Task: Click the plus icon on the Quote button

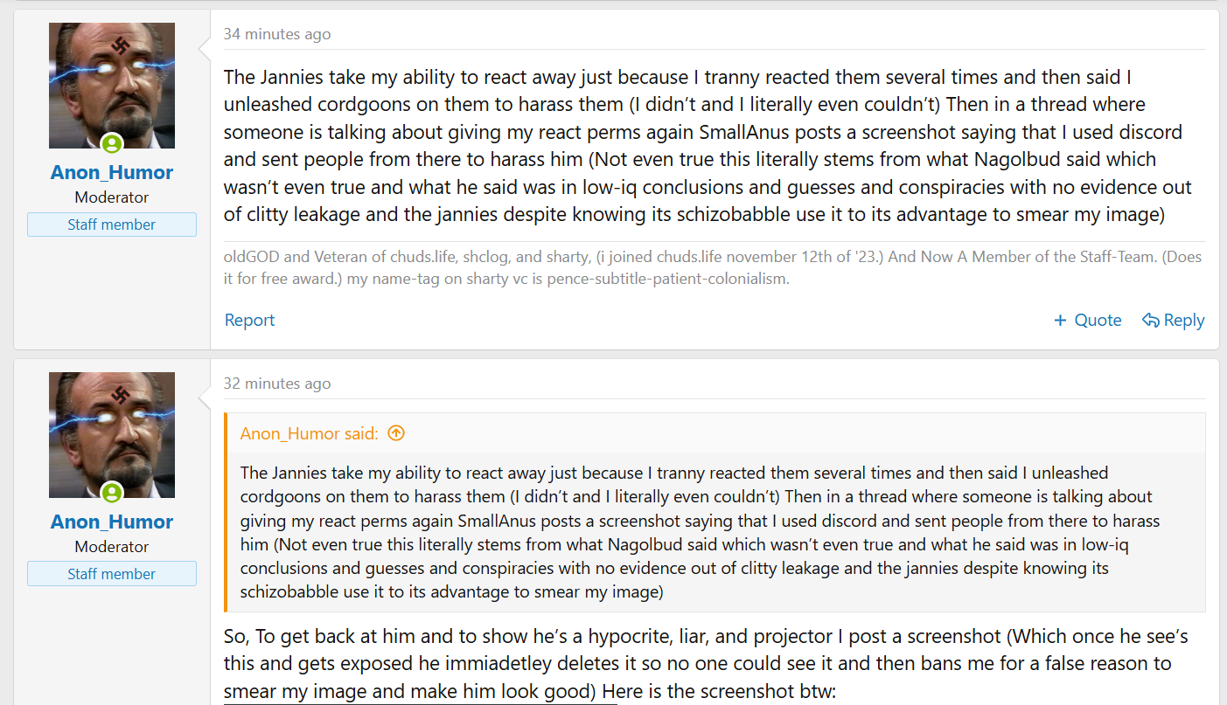Action: [x=1060, y=321]
